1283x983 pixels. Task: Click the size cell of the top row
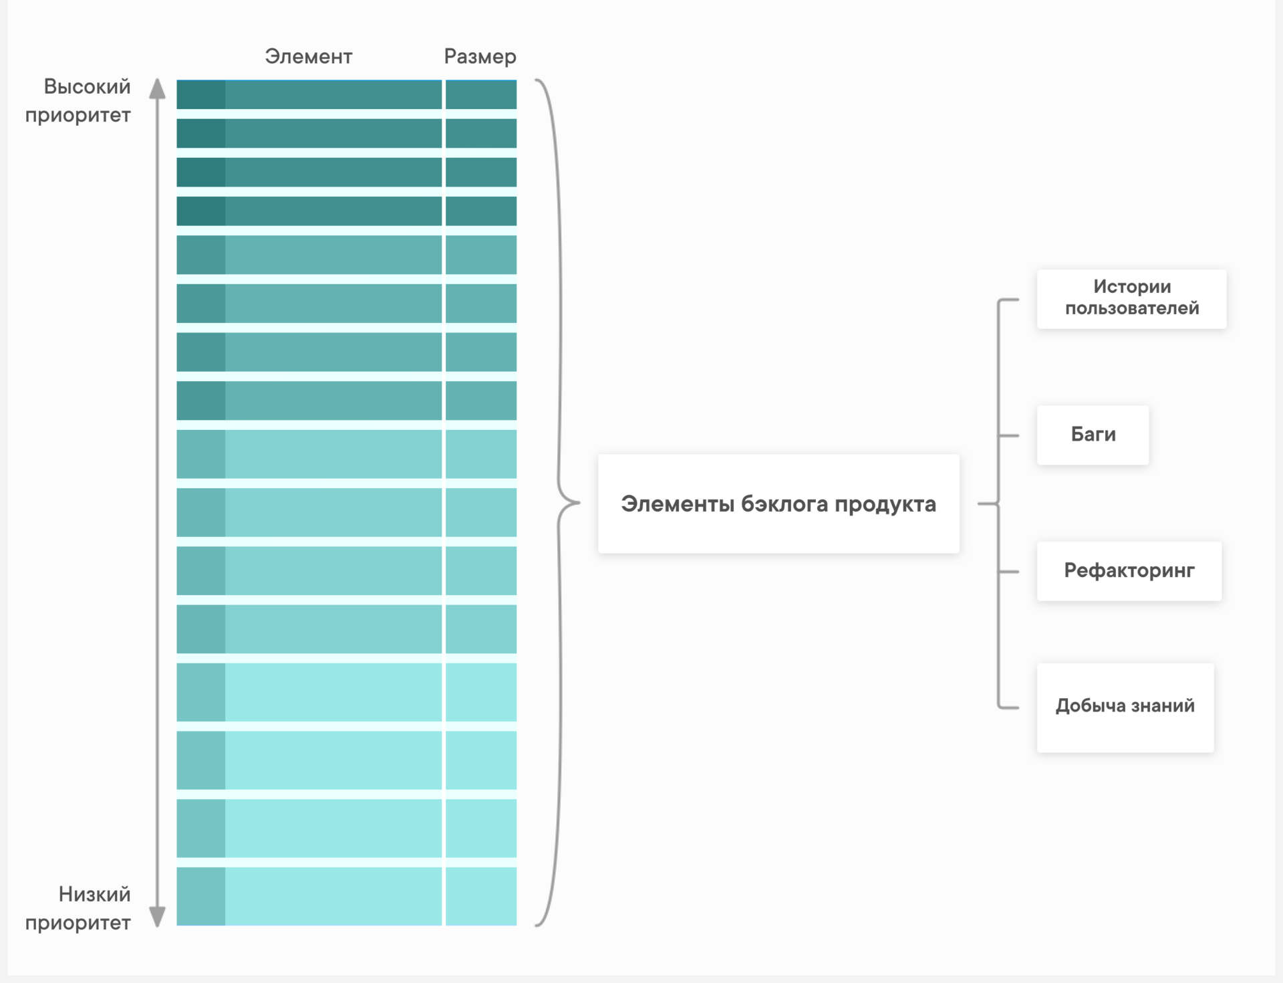point(481,94)
